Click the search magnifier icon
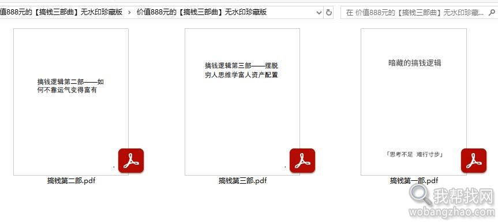The height and width of the screenshot is (223, 498). click(x=491, y=12)
